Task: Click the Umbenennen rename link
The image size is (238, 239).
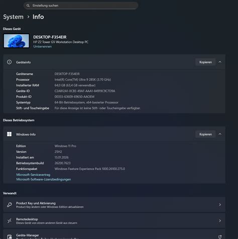Action: coord(42,46)
